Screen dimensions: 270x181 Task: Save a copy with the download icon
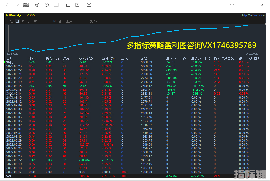tap(89, 5)
